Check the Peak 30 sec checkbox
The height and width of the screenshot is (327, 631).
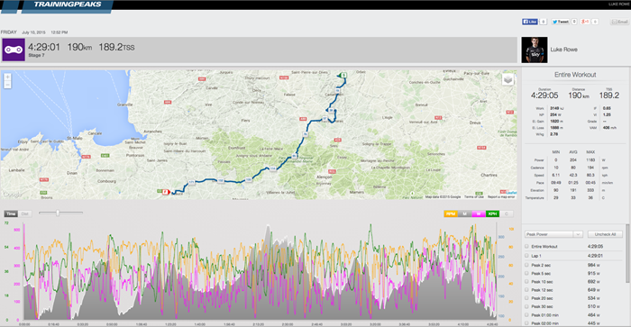[526, 306]
